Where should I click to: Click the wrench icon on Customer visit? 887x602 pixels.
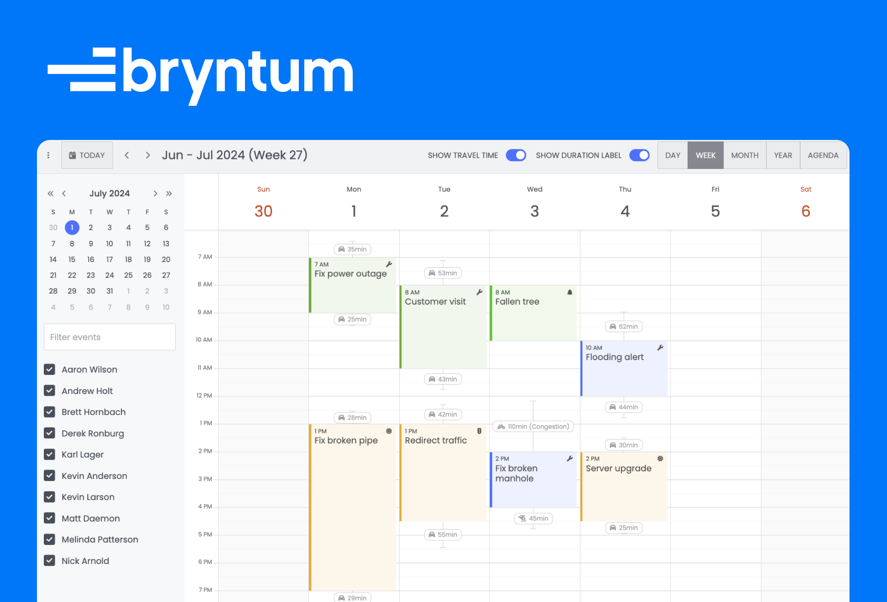(x=479, y=292)
